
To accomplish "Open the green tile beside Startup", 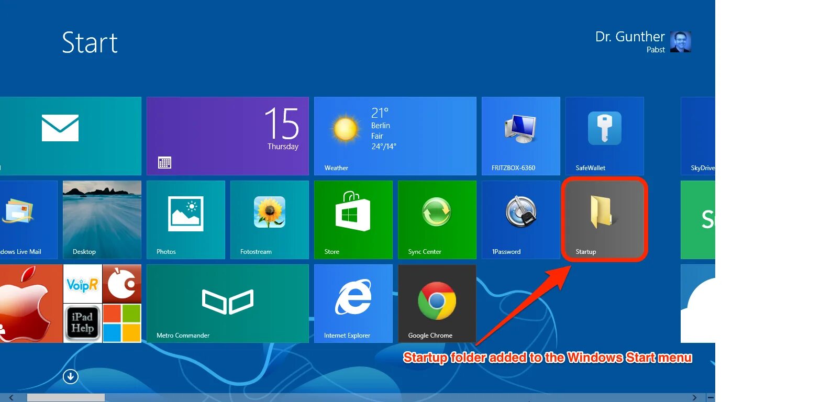I will click(x=698, y=220).
